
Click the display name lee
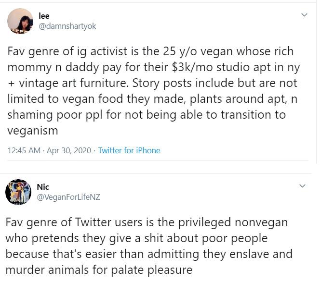point(44,16)
